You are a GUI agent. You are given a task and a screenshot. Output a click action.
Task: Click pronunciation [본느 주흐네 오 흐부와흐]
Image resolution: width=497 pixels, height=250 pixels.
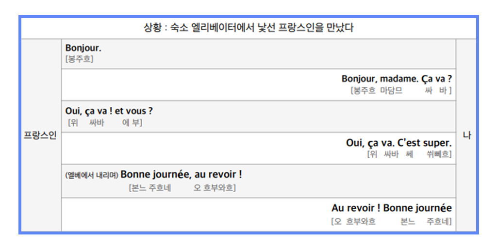[182, 188]
